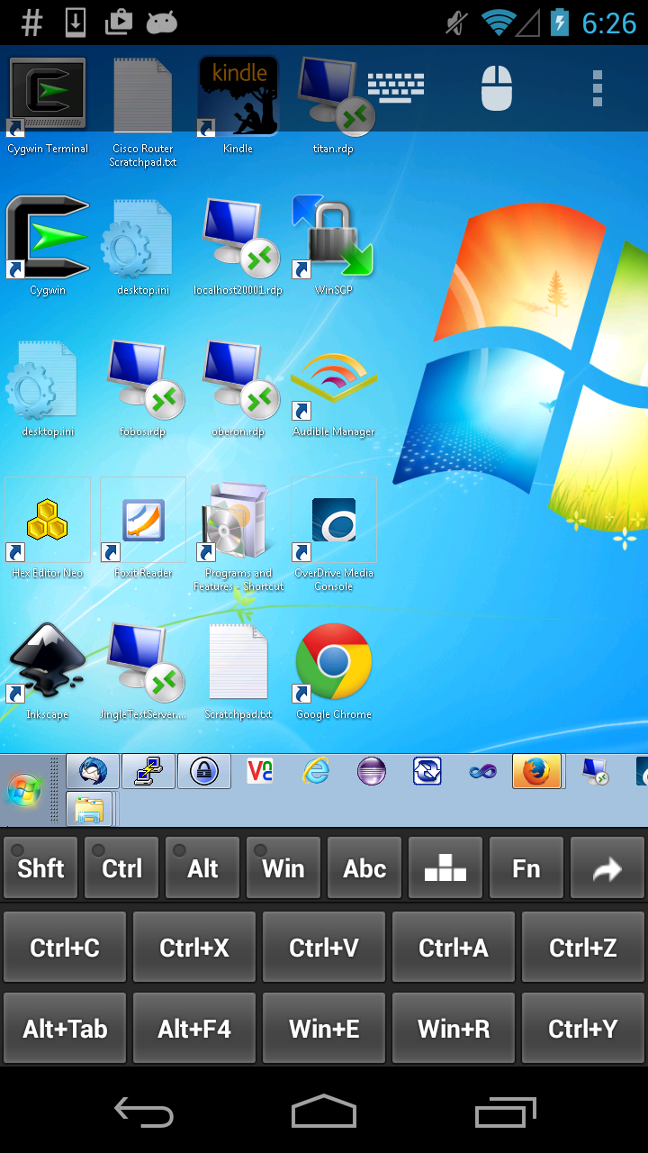The width and height of the screenshot is (648, 1153).
Task: Open JingleTestServer rdp file
Action: tap(143, 670)
